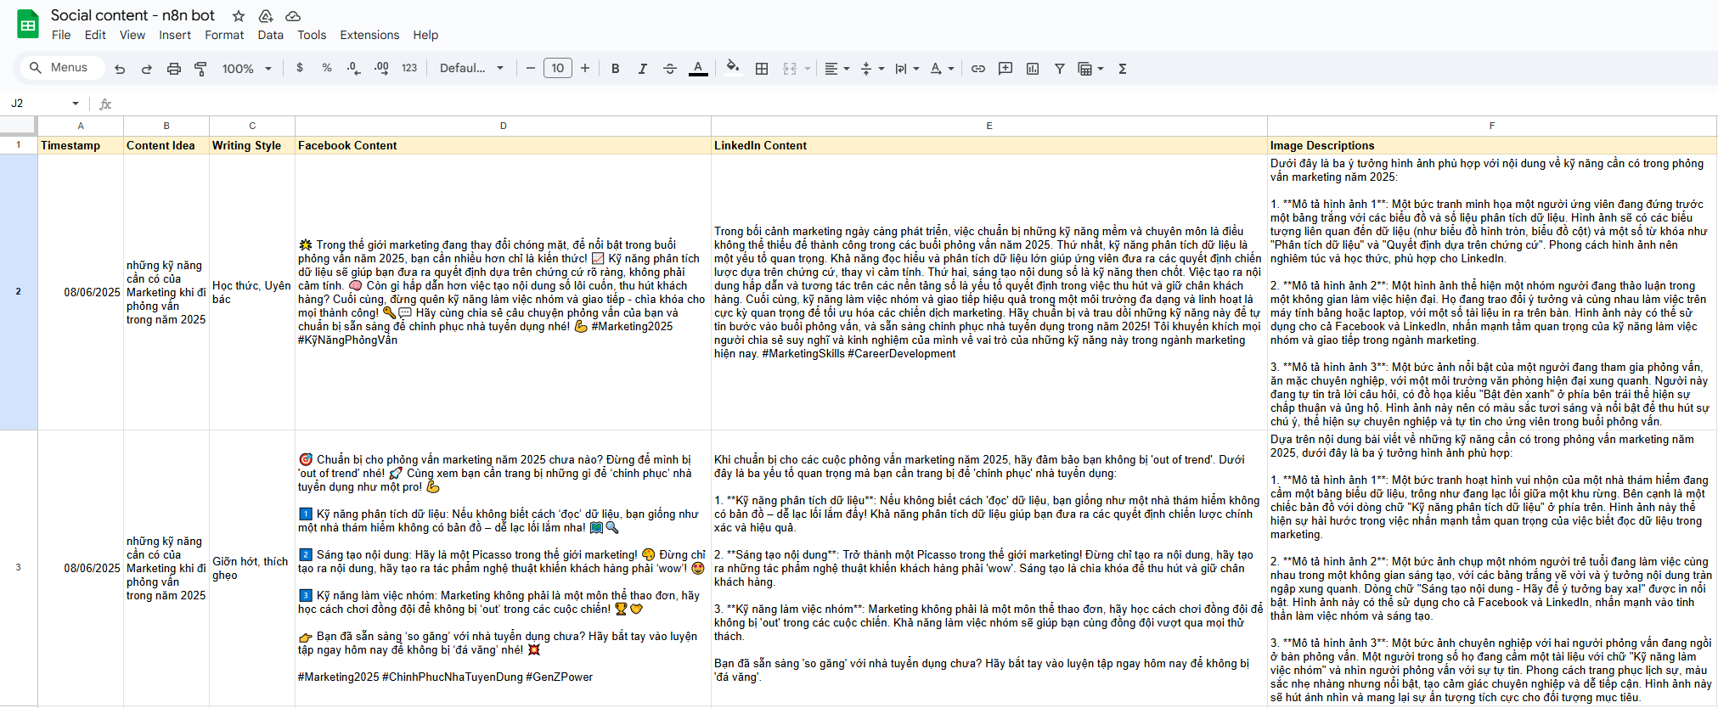1718x708 pixels.
Task: Toggle italic formatting
Action: click(643, 69)
